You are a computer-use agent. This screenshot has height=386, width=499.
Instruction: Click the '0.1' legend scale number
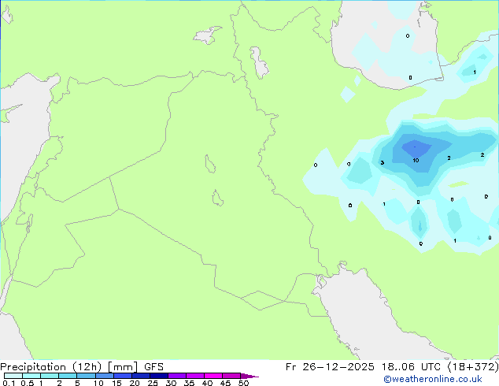point(9,383)
